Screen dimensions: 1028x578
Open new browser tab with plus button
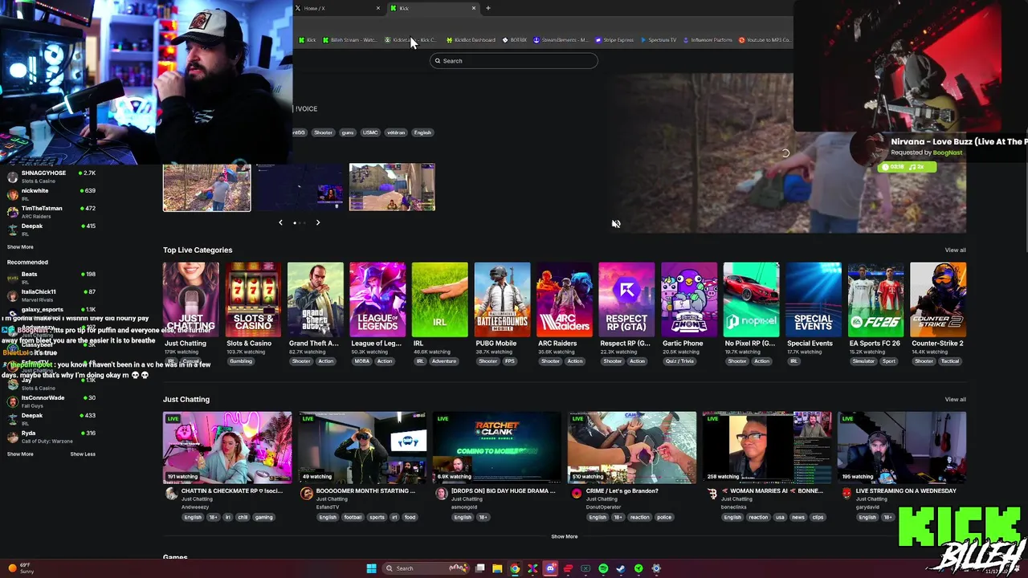click(487, 8)
